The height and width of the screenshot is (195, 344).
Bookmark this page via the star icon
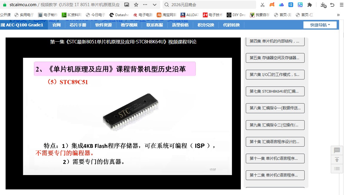click(136, 5)
